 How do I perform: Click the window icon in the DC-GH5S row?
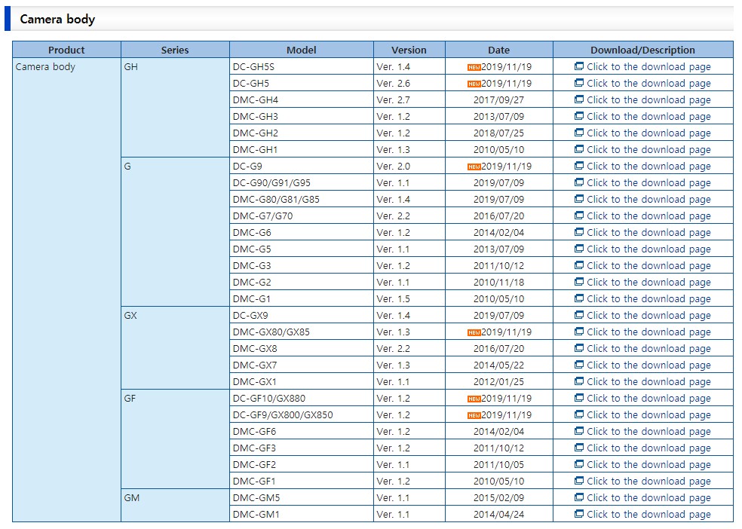coord(578,66)
